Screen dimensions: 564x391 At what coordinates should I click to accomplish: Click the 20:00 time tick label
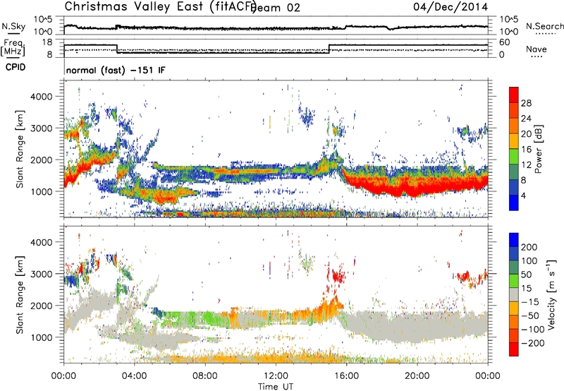click(x=417, y=376)
